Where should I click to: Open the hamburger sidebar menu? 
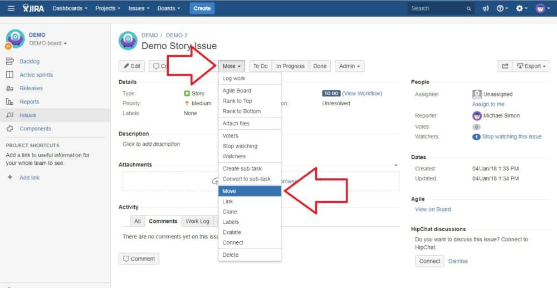point(11,8)
